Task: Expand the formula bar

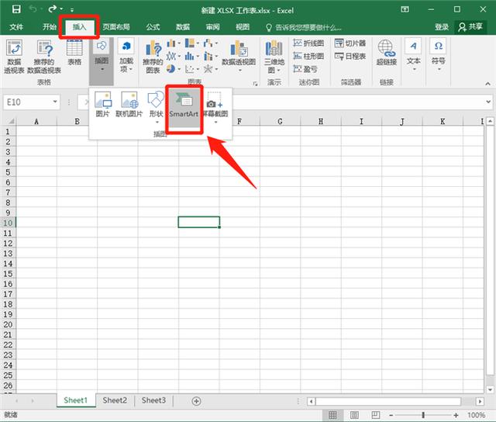Action: point(488,102)
